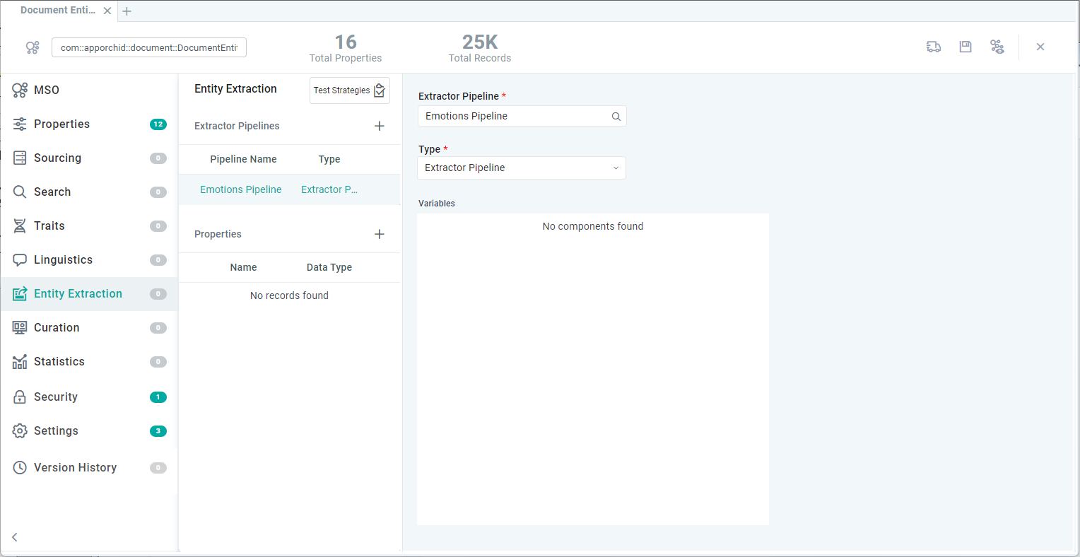Open the Properties section in sidebar

[x=61, y=124]
